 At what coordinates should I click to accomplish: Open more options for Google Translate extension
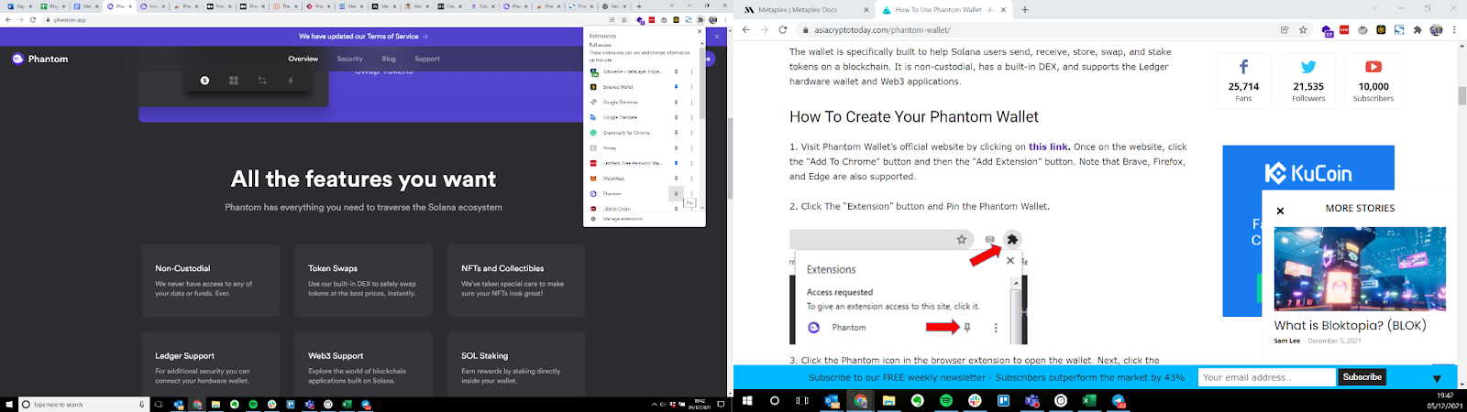(691, 117)
